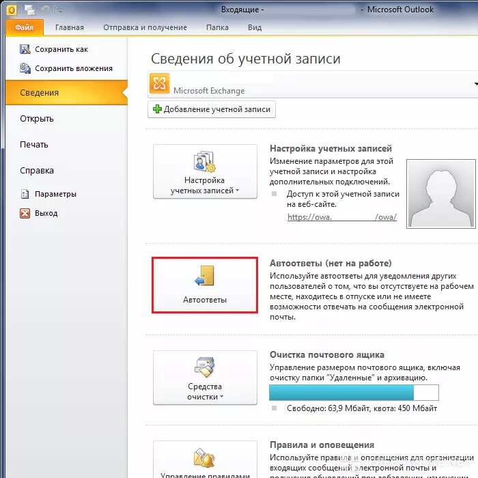Select Открыть in the backstage menu
This screenshot has width=478, height=478.
coord(37,119)
